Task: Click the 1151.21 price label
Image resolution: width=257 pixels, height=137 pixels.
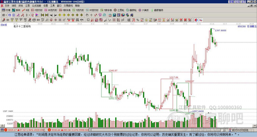Action: (x=113, y=98)
